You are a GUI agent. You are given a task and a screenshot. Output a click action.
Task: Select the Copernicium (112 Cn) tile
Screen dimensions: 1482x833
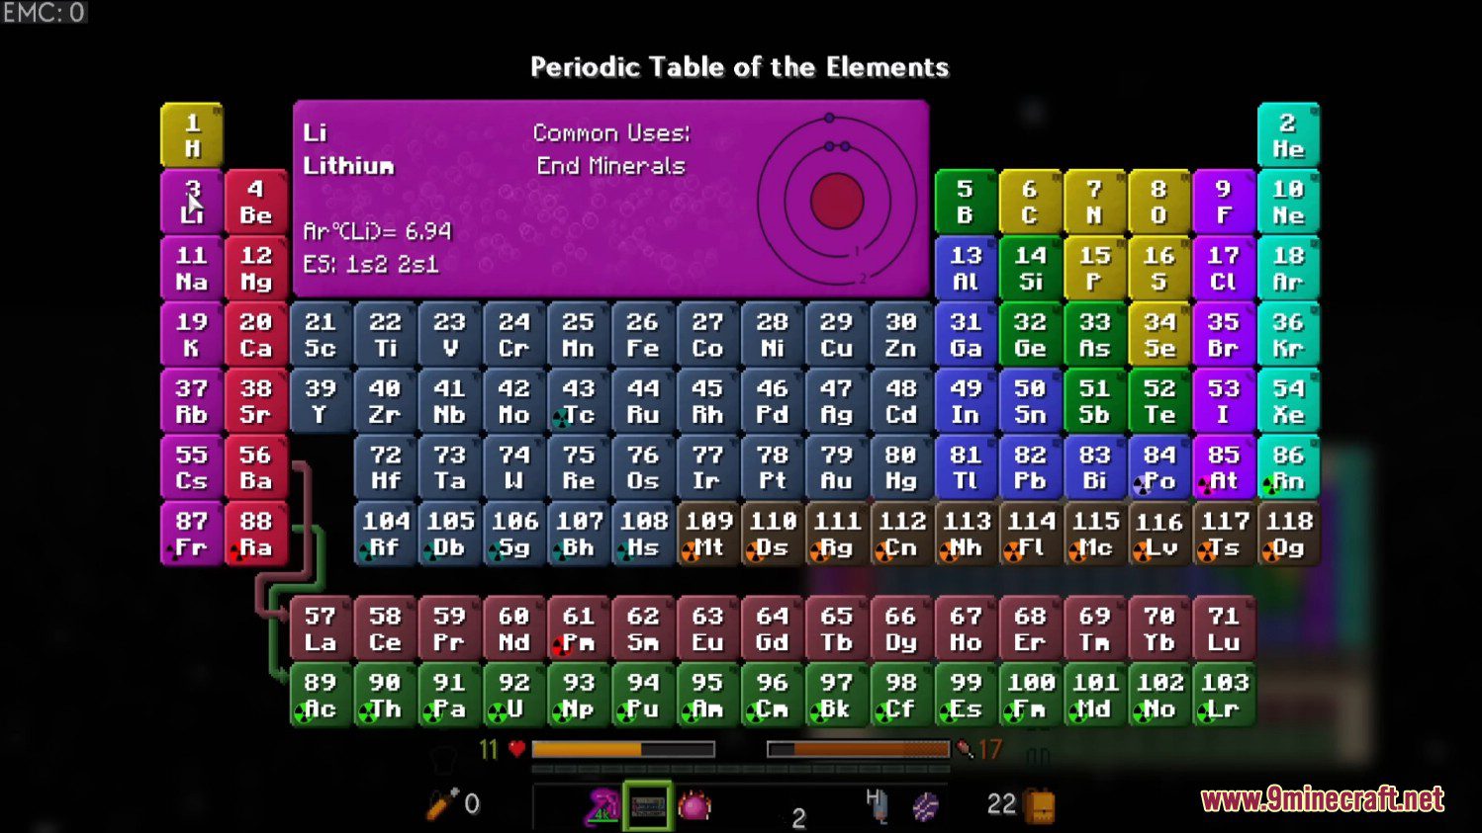tap(901, 534)
